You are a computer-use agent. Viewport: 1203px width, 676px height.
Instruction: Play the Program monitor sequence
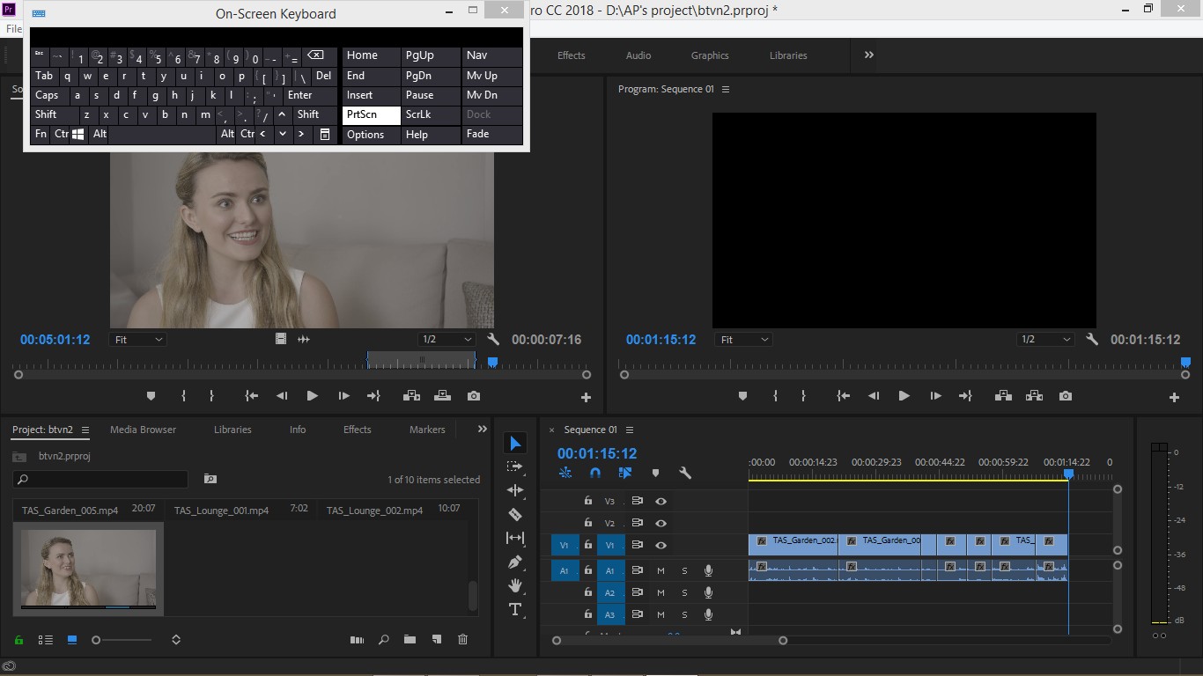tap(904, 396)
